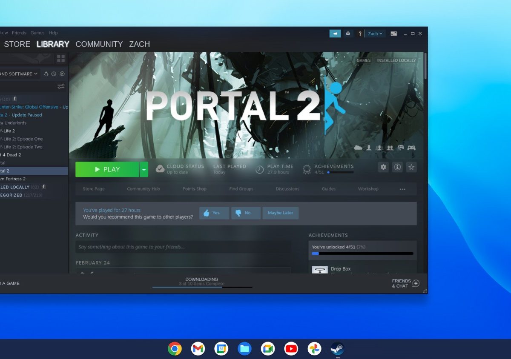Open the Steam announcements megaphone icon
The height and width of the screenshot is (359, 511).
(x=335, y=34)
